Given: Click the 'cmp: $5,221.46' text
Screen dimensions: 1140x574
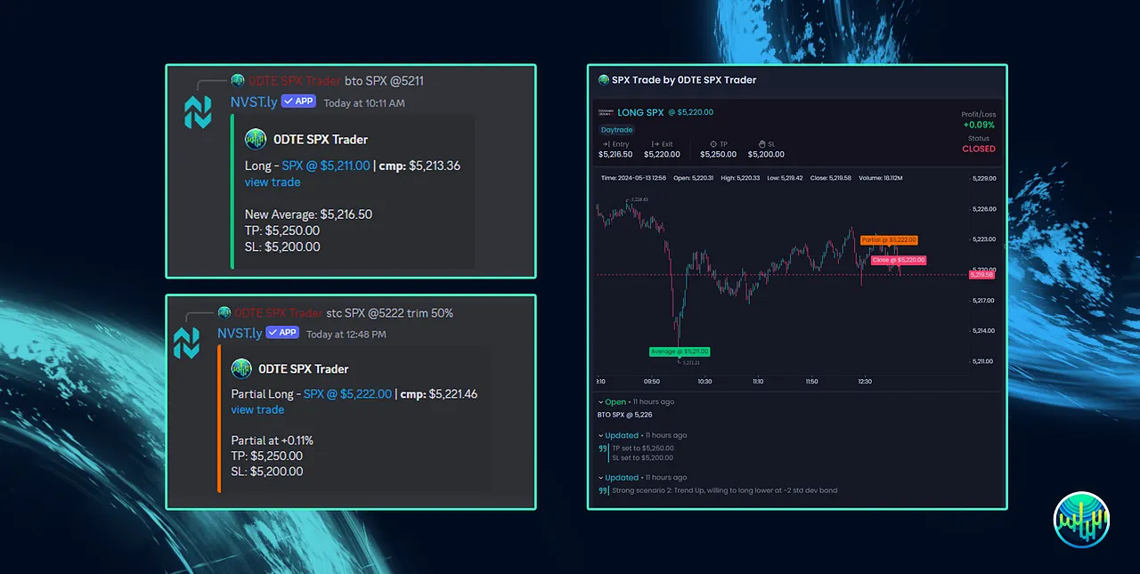Looking at the screenshot, I should (x=438, y=394).
